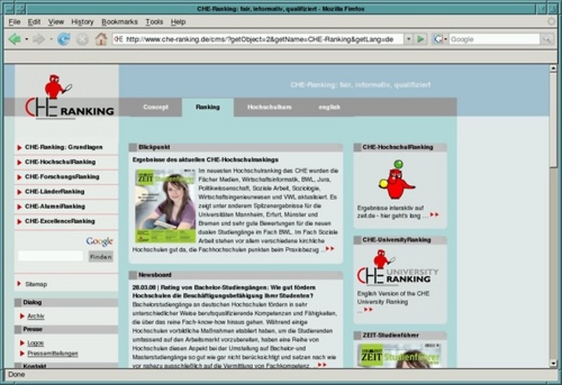This screenshot has width=562, height=385.
Task: Click the Stop loading icon
Action: click(x=82, y=39)
